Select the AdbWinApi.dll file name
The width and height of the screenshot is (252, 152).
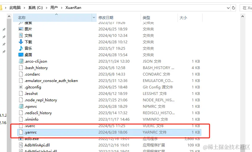coord(37,145)
